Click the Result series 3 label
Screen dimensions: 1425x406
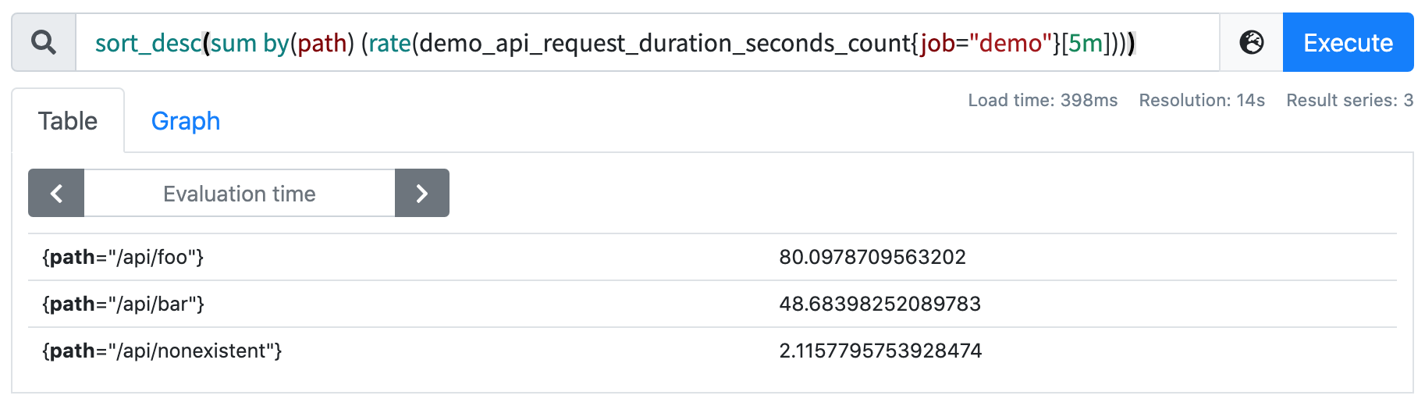click(x=1349, y=100)
